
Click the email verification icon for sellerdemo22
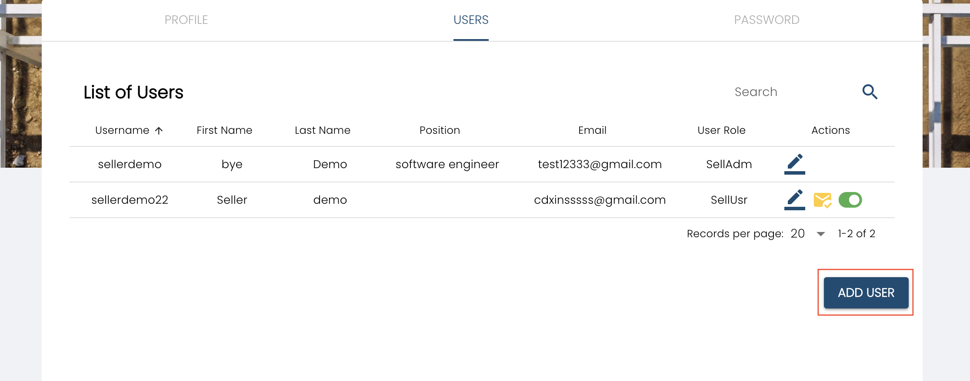pos(822,200)
